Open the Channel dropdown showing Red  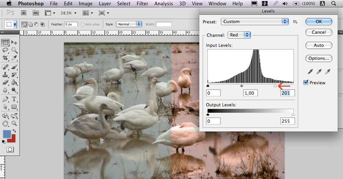click(239, 35)
